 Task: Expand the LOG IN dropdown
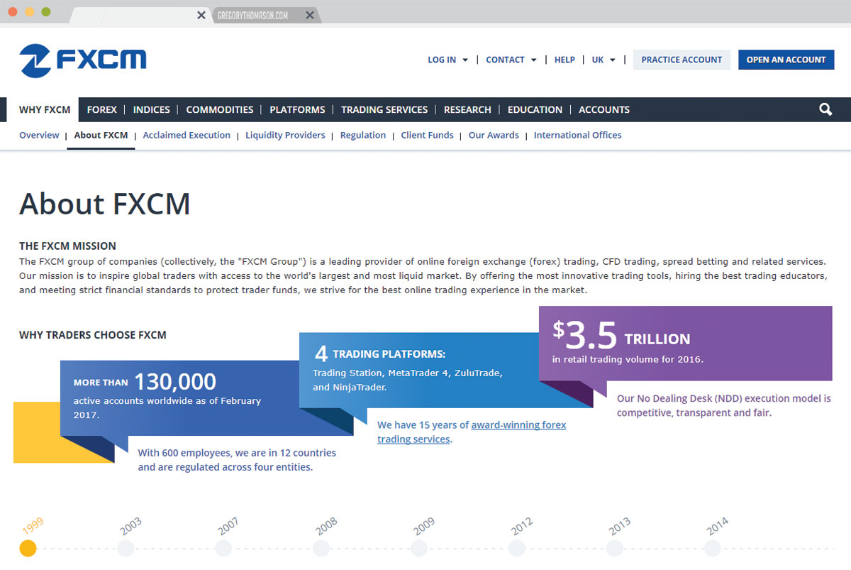(447, 60)
